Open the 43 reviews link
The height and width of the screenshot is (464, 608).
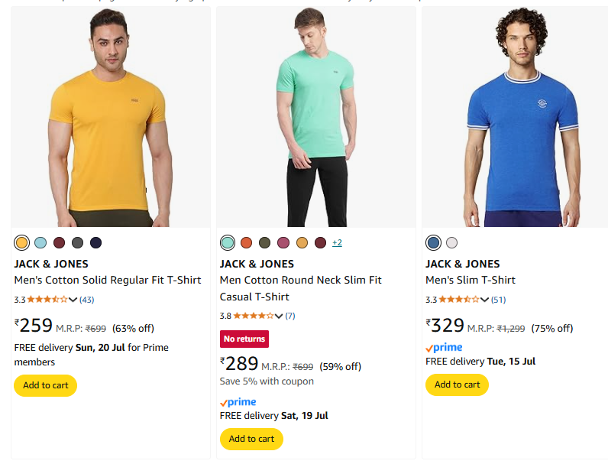(x=87, y=300)
